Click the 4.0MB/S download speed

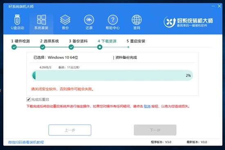(45, 67)
